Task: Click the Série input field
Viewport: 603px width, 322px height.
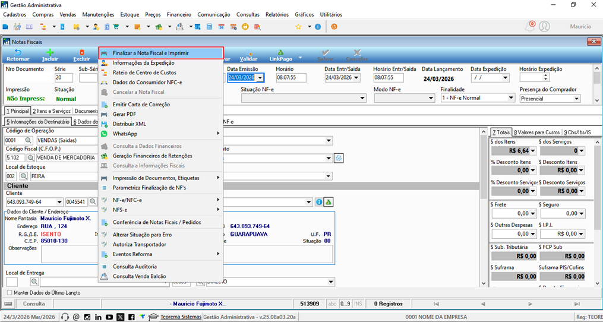Action: pos(64,78)
